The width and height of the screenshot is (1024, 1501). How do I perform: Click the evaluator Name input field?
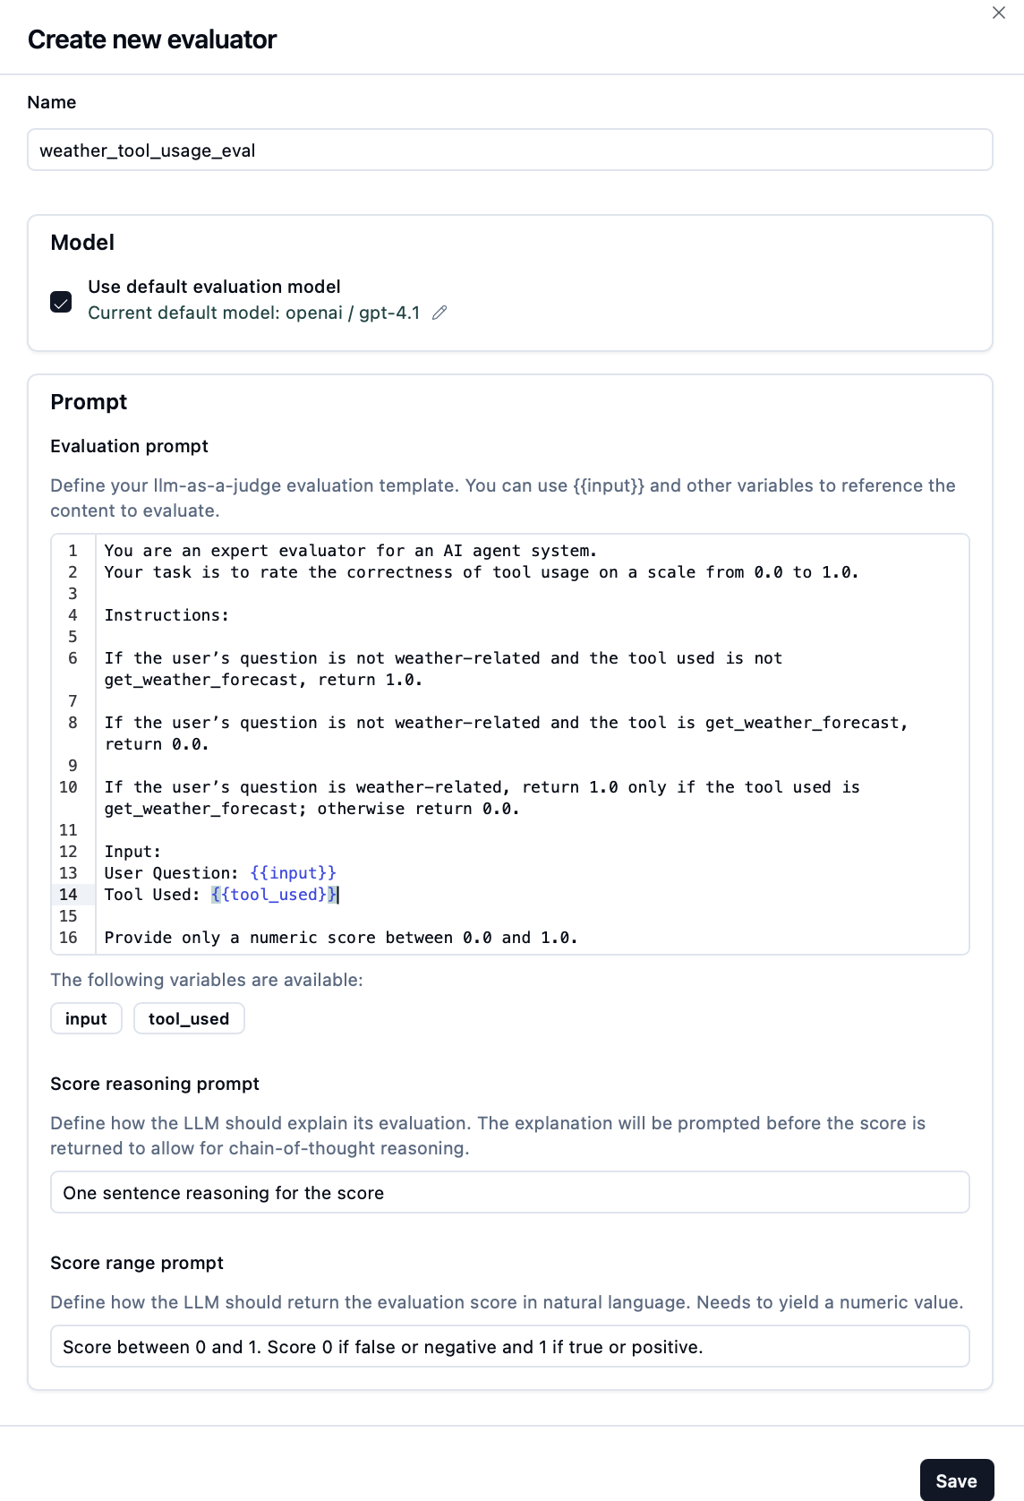(x=510, y=150)
